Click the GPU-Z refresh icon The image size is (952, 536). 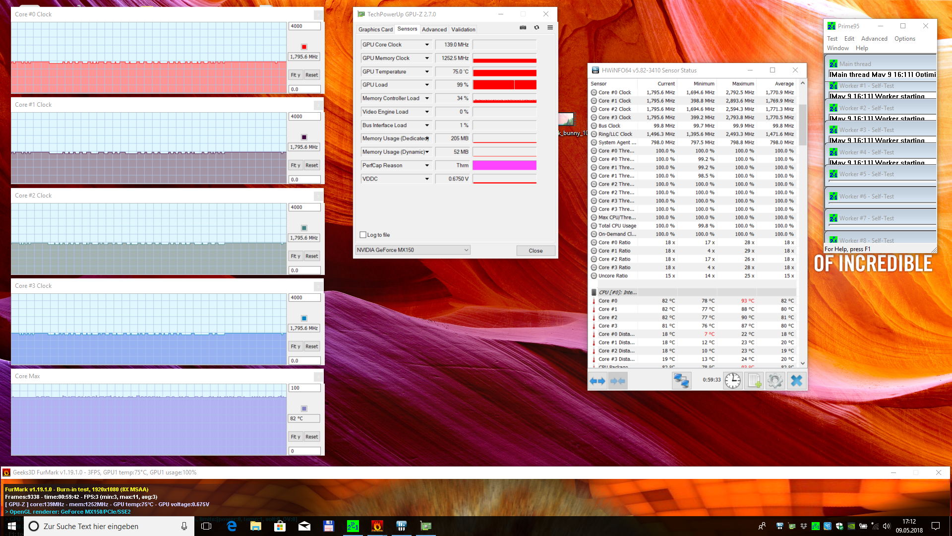536,28
